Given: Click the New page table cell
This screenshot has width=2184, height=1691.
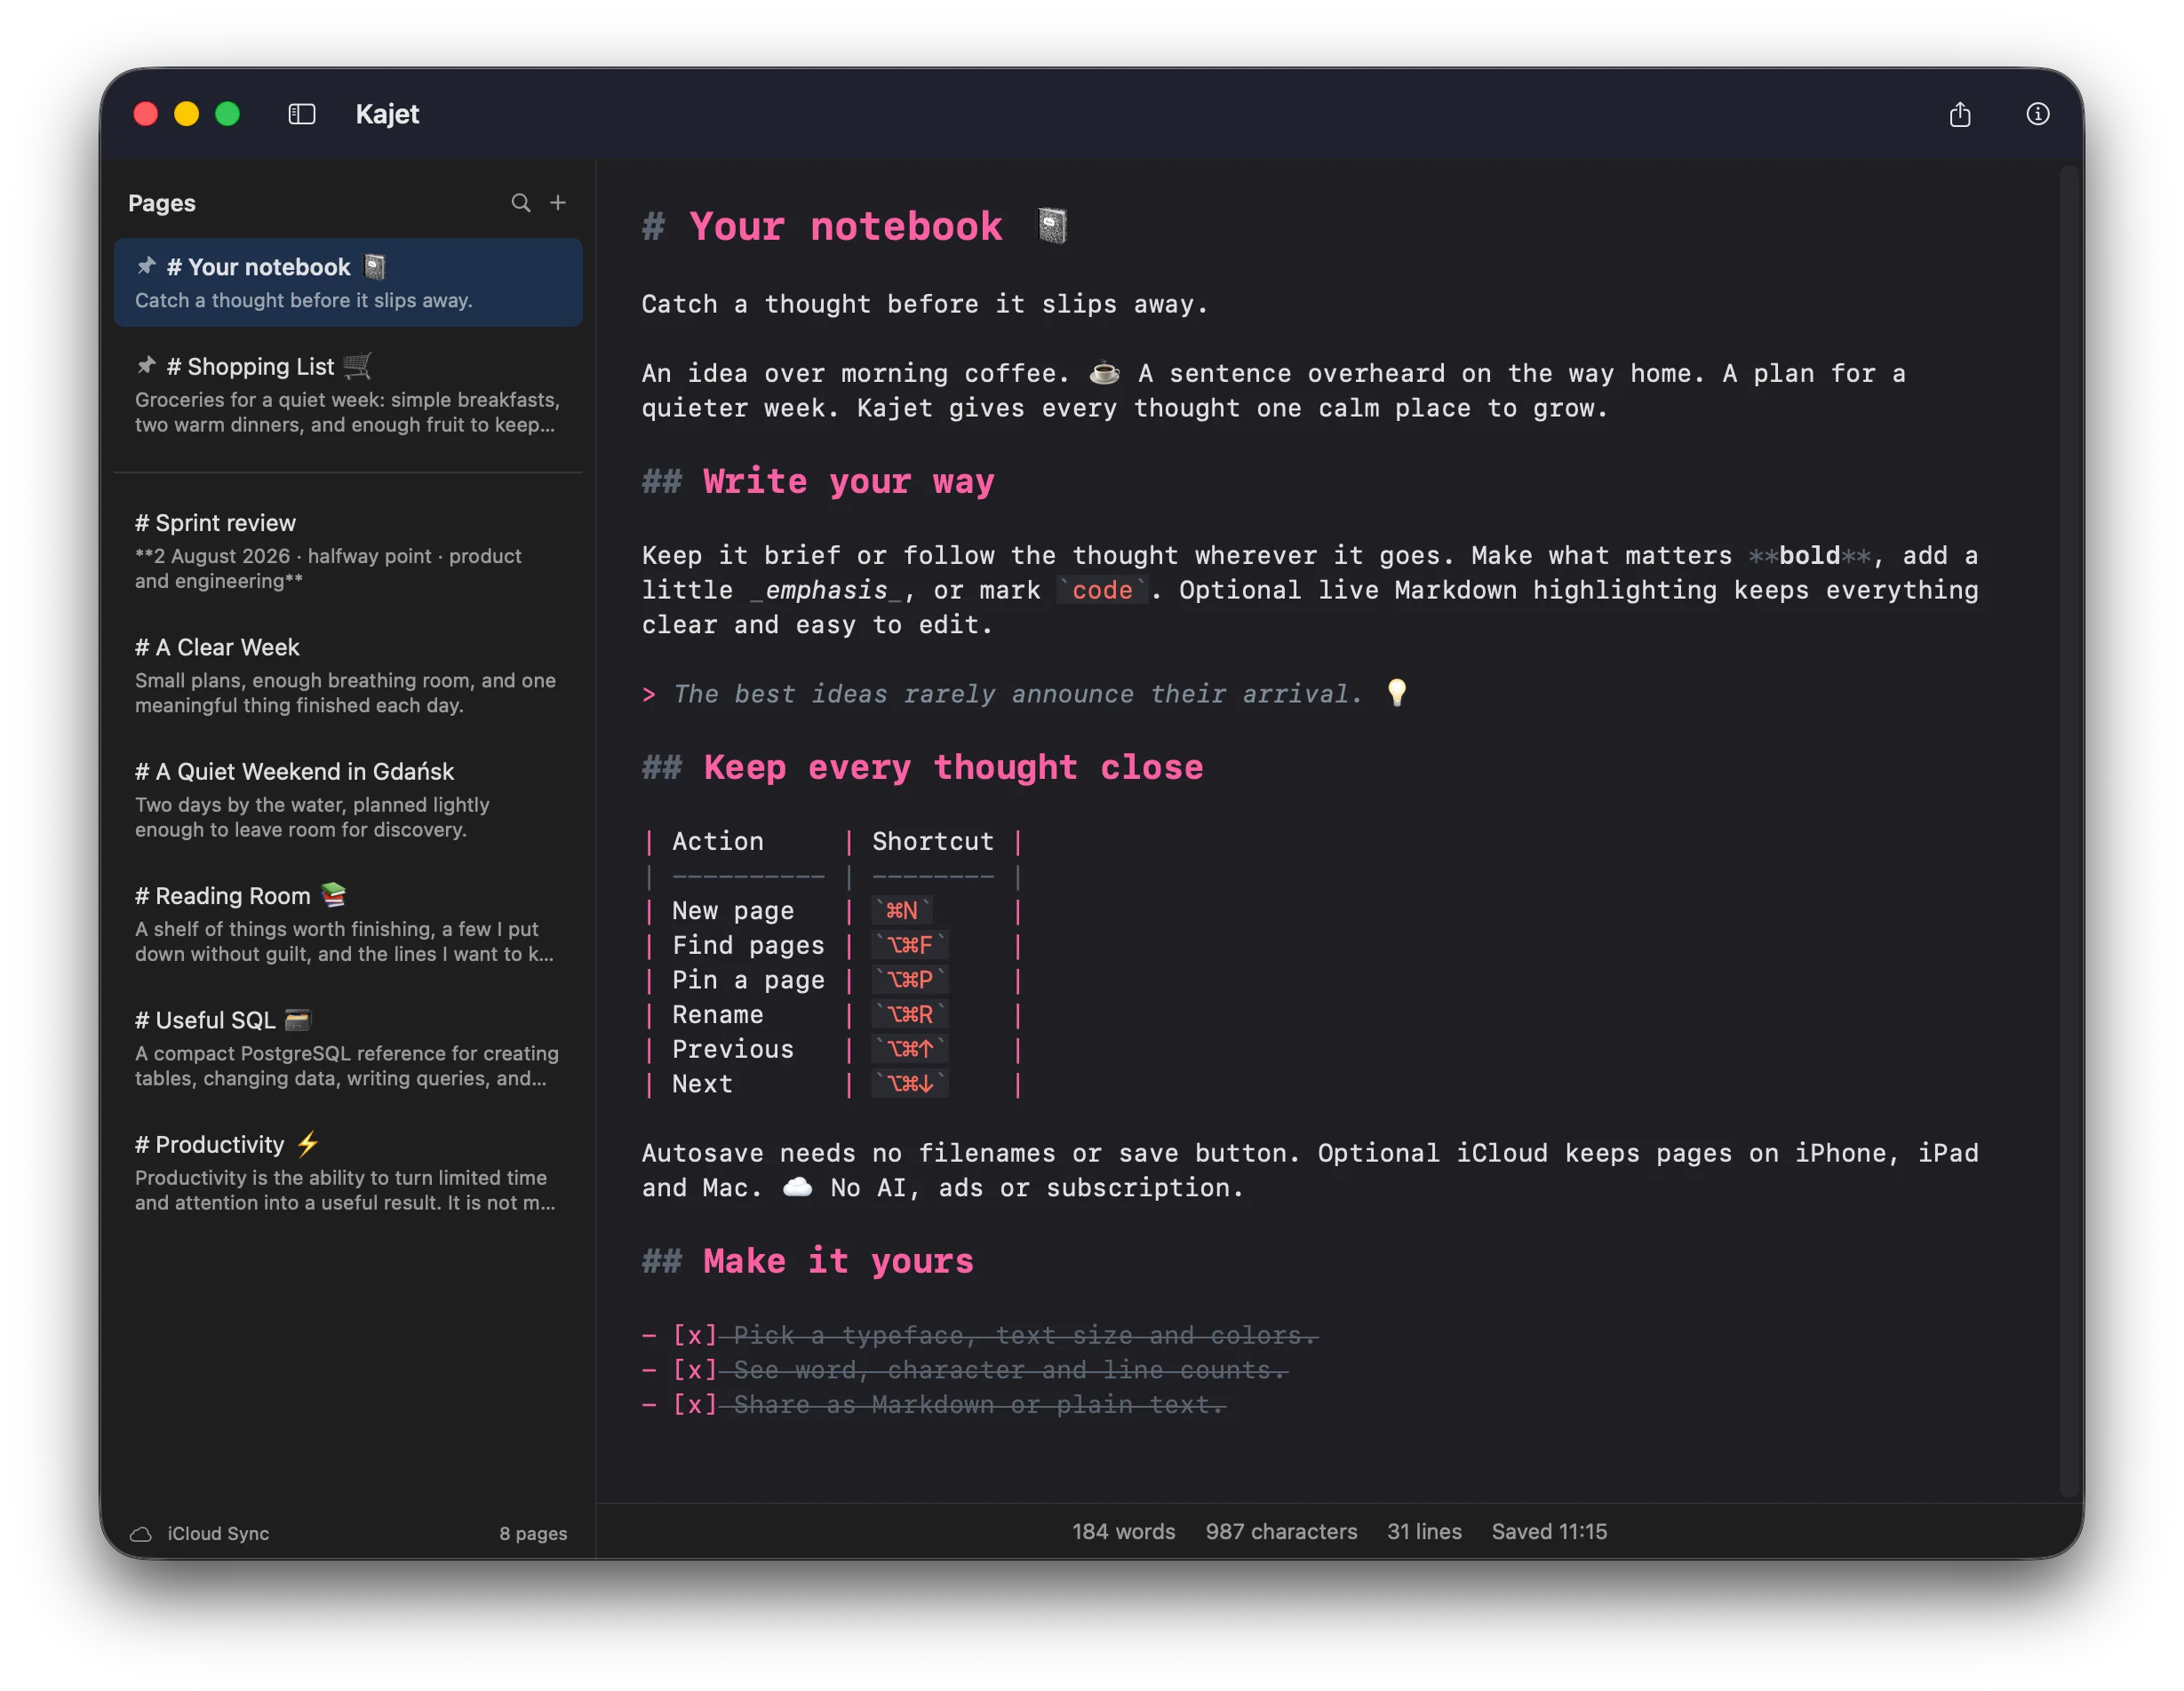Looking at the screenshot, I should point(733,910).
